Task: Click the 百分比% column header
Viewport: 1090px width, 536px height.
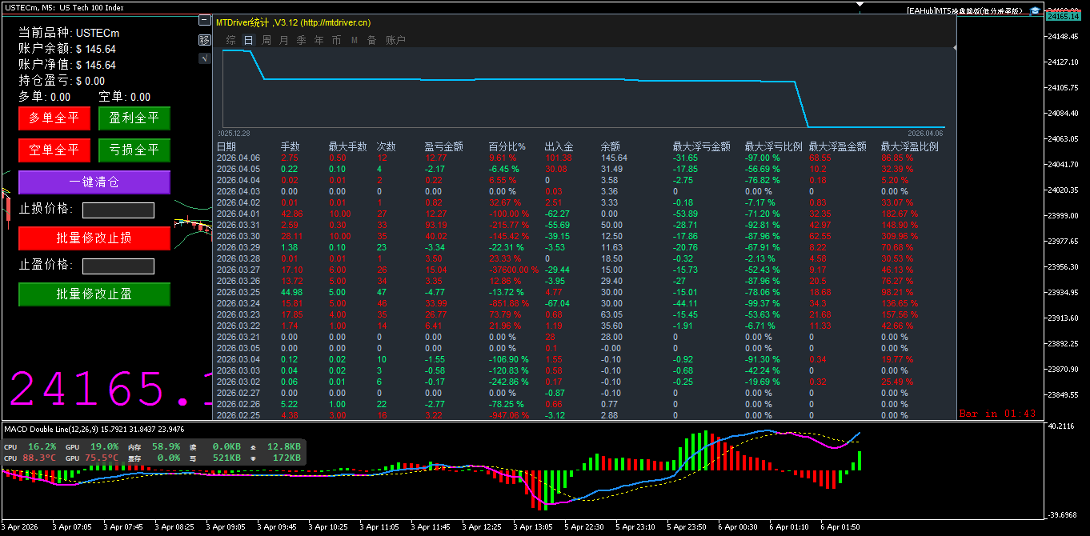Action: pos(507,147)
